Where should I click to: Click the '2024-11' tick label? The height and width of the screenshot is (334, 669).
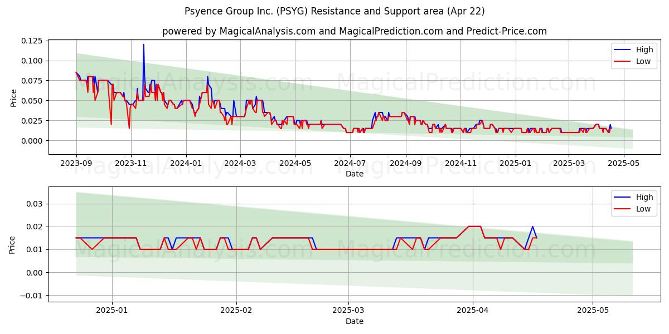[x=460, y=163]
